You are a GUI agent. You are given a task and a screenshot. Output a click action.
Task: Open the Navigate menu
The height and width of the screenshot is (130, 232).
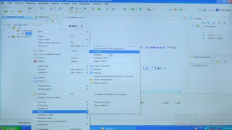43,3
